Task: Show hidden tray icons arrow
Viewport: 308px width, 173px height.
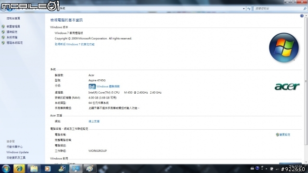Action: tap(266, 169)
